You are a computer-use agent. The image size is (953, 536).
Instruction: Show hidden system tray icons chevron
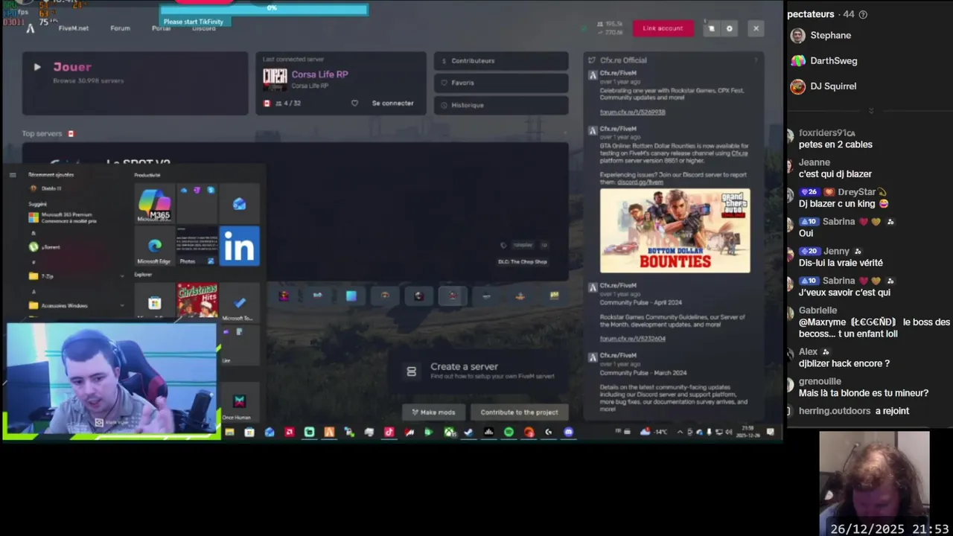(679, 432)
